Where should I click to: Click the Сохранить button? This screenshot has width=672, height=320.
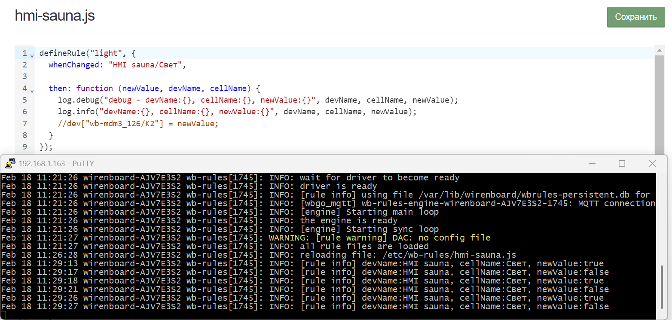[636, 17]
